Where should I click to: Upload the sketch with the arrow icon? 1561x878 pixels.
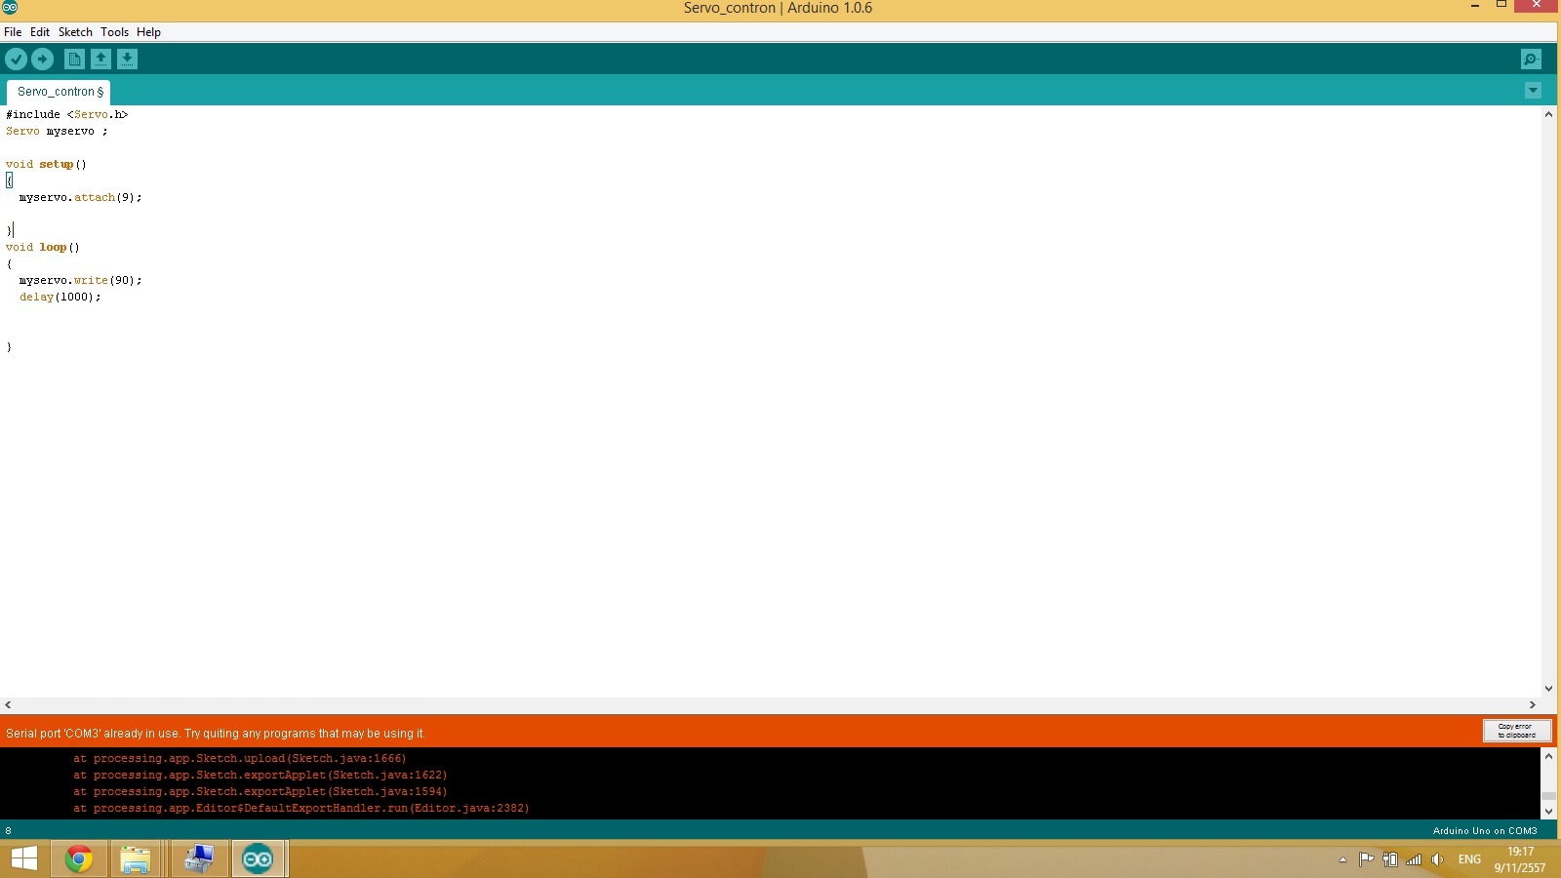coord(42,60)
